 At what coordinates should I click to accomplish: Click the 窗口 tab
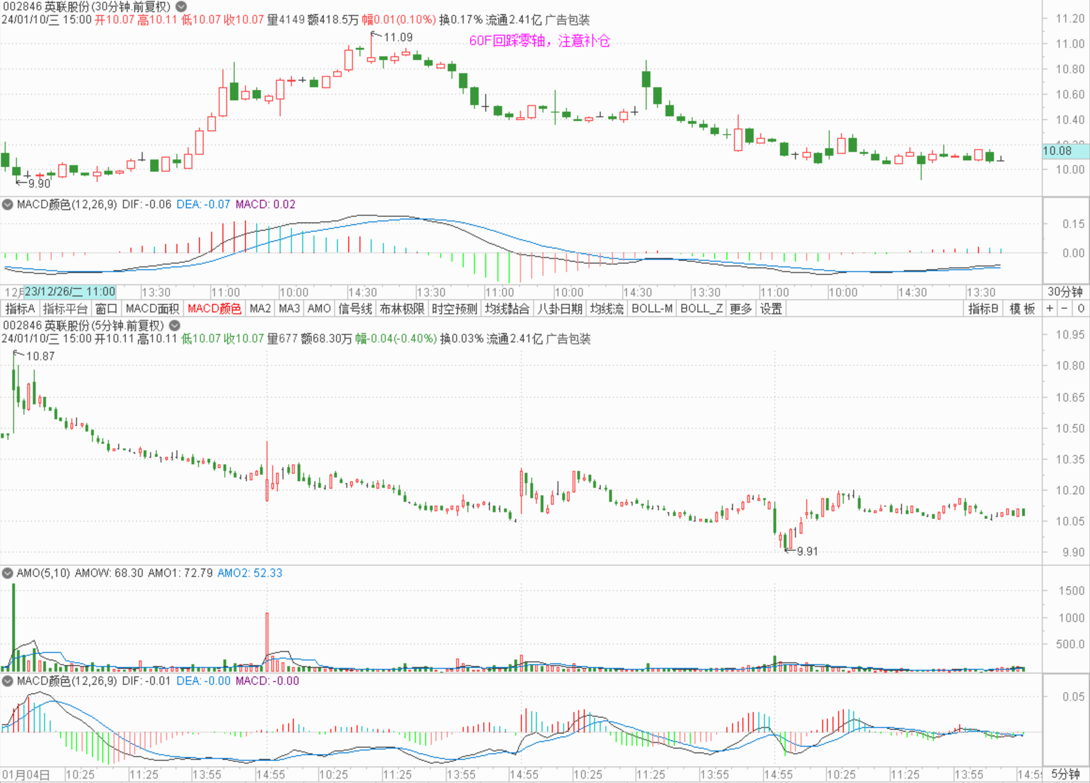pyautogui.click(x=106, y=308)
